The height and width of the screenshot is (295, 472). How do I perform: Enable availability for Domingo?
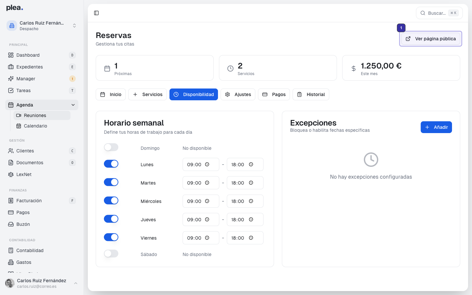pos(111,147)
